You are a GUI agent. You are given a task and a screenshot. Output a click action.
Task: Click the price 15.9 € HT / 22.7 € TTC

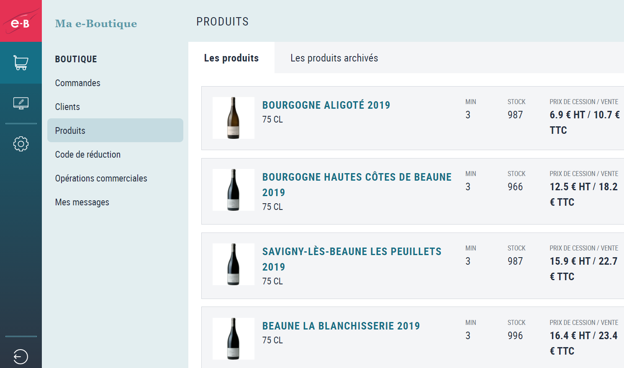pos(584,269)
